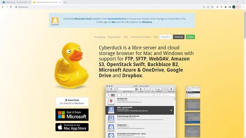Click the padlock site info icon
Screen dimensions: 246x138
coord(16,7)
